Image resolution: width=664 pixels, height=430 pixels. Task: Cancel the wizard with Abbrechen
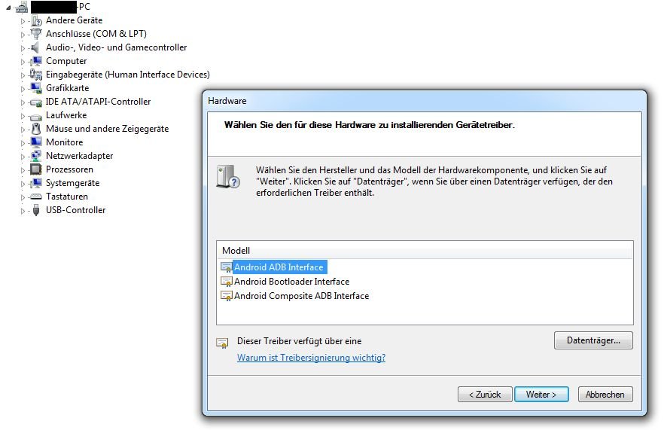[x=605, y=395]
